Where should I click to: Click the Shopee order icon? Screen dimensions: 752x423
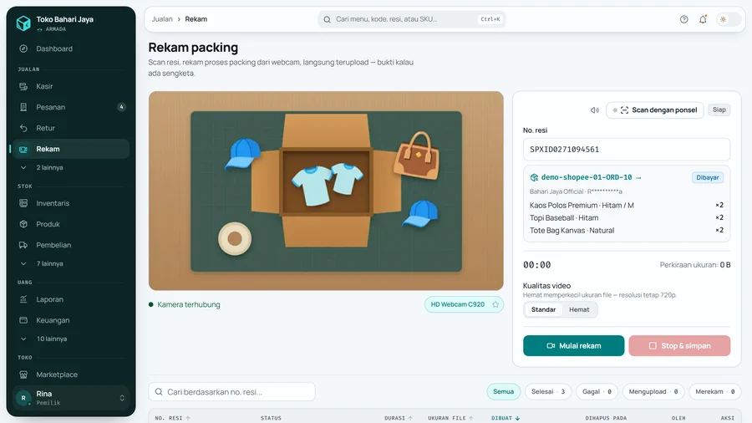(534, 177)
